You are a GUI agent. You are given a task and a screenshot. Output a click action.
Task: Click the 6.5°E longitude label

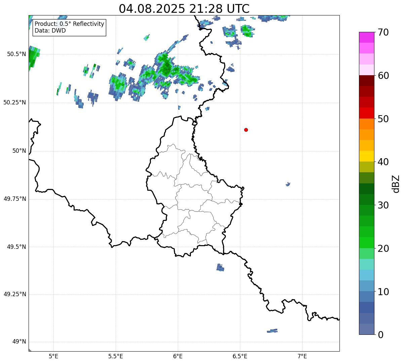coord(240,356)
